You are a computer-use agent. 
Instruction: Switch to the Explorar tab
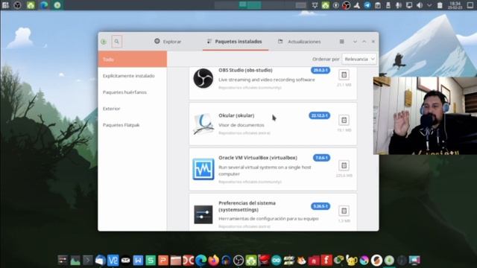168,42
